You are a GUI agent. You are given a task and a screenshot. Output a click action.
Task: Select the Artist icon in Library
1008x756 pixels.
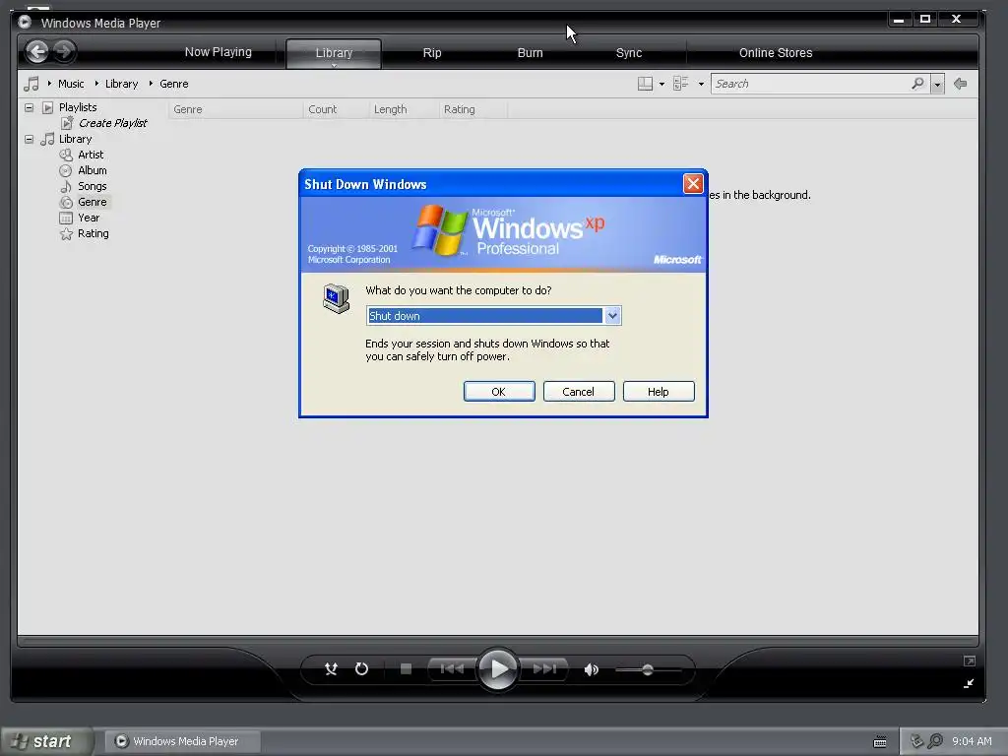66,155
